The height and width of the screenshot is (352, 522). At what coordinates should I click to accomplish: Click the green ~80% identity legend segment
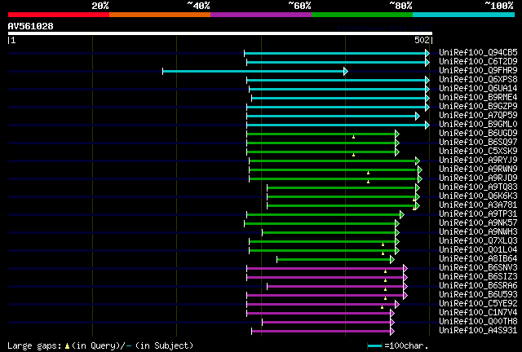point(362,15)
